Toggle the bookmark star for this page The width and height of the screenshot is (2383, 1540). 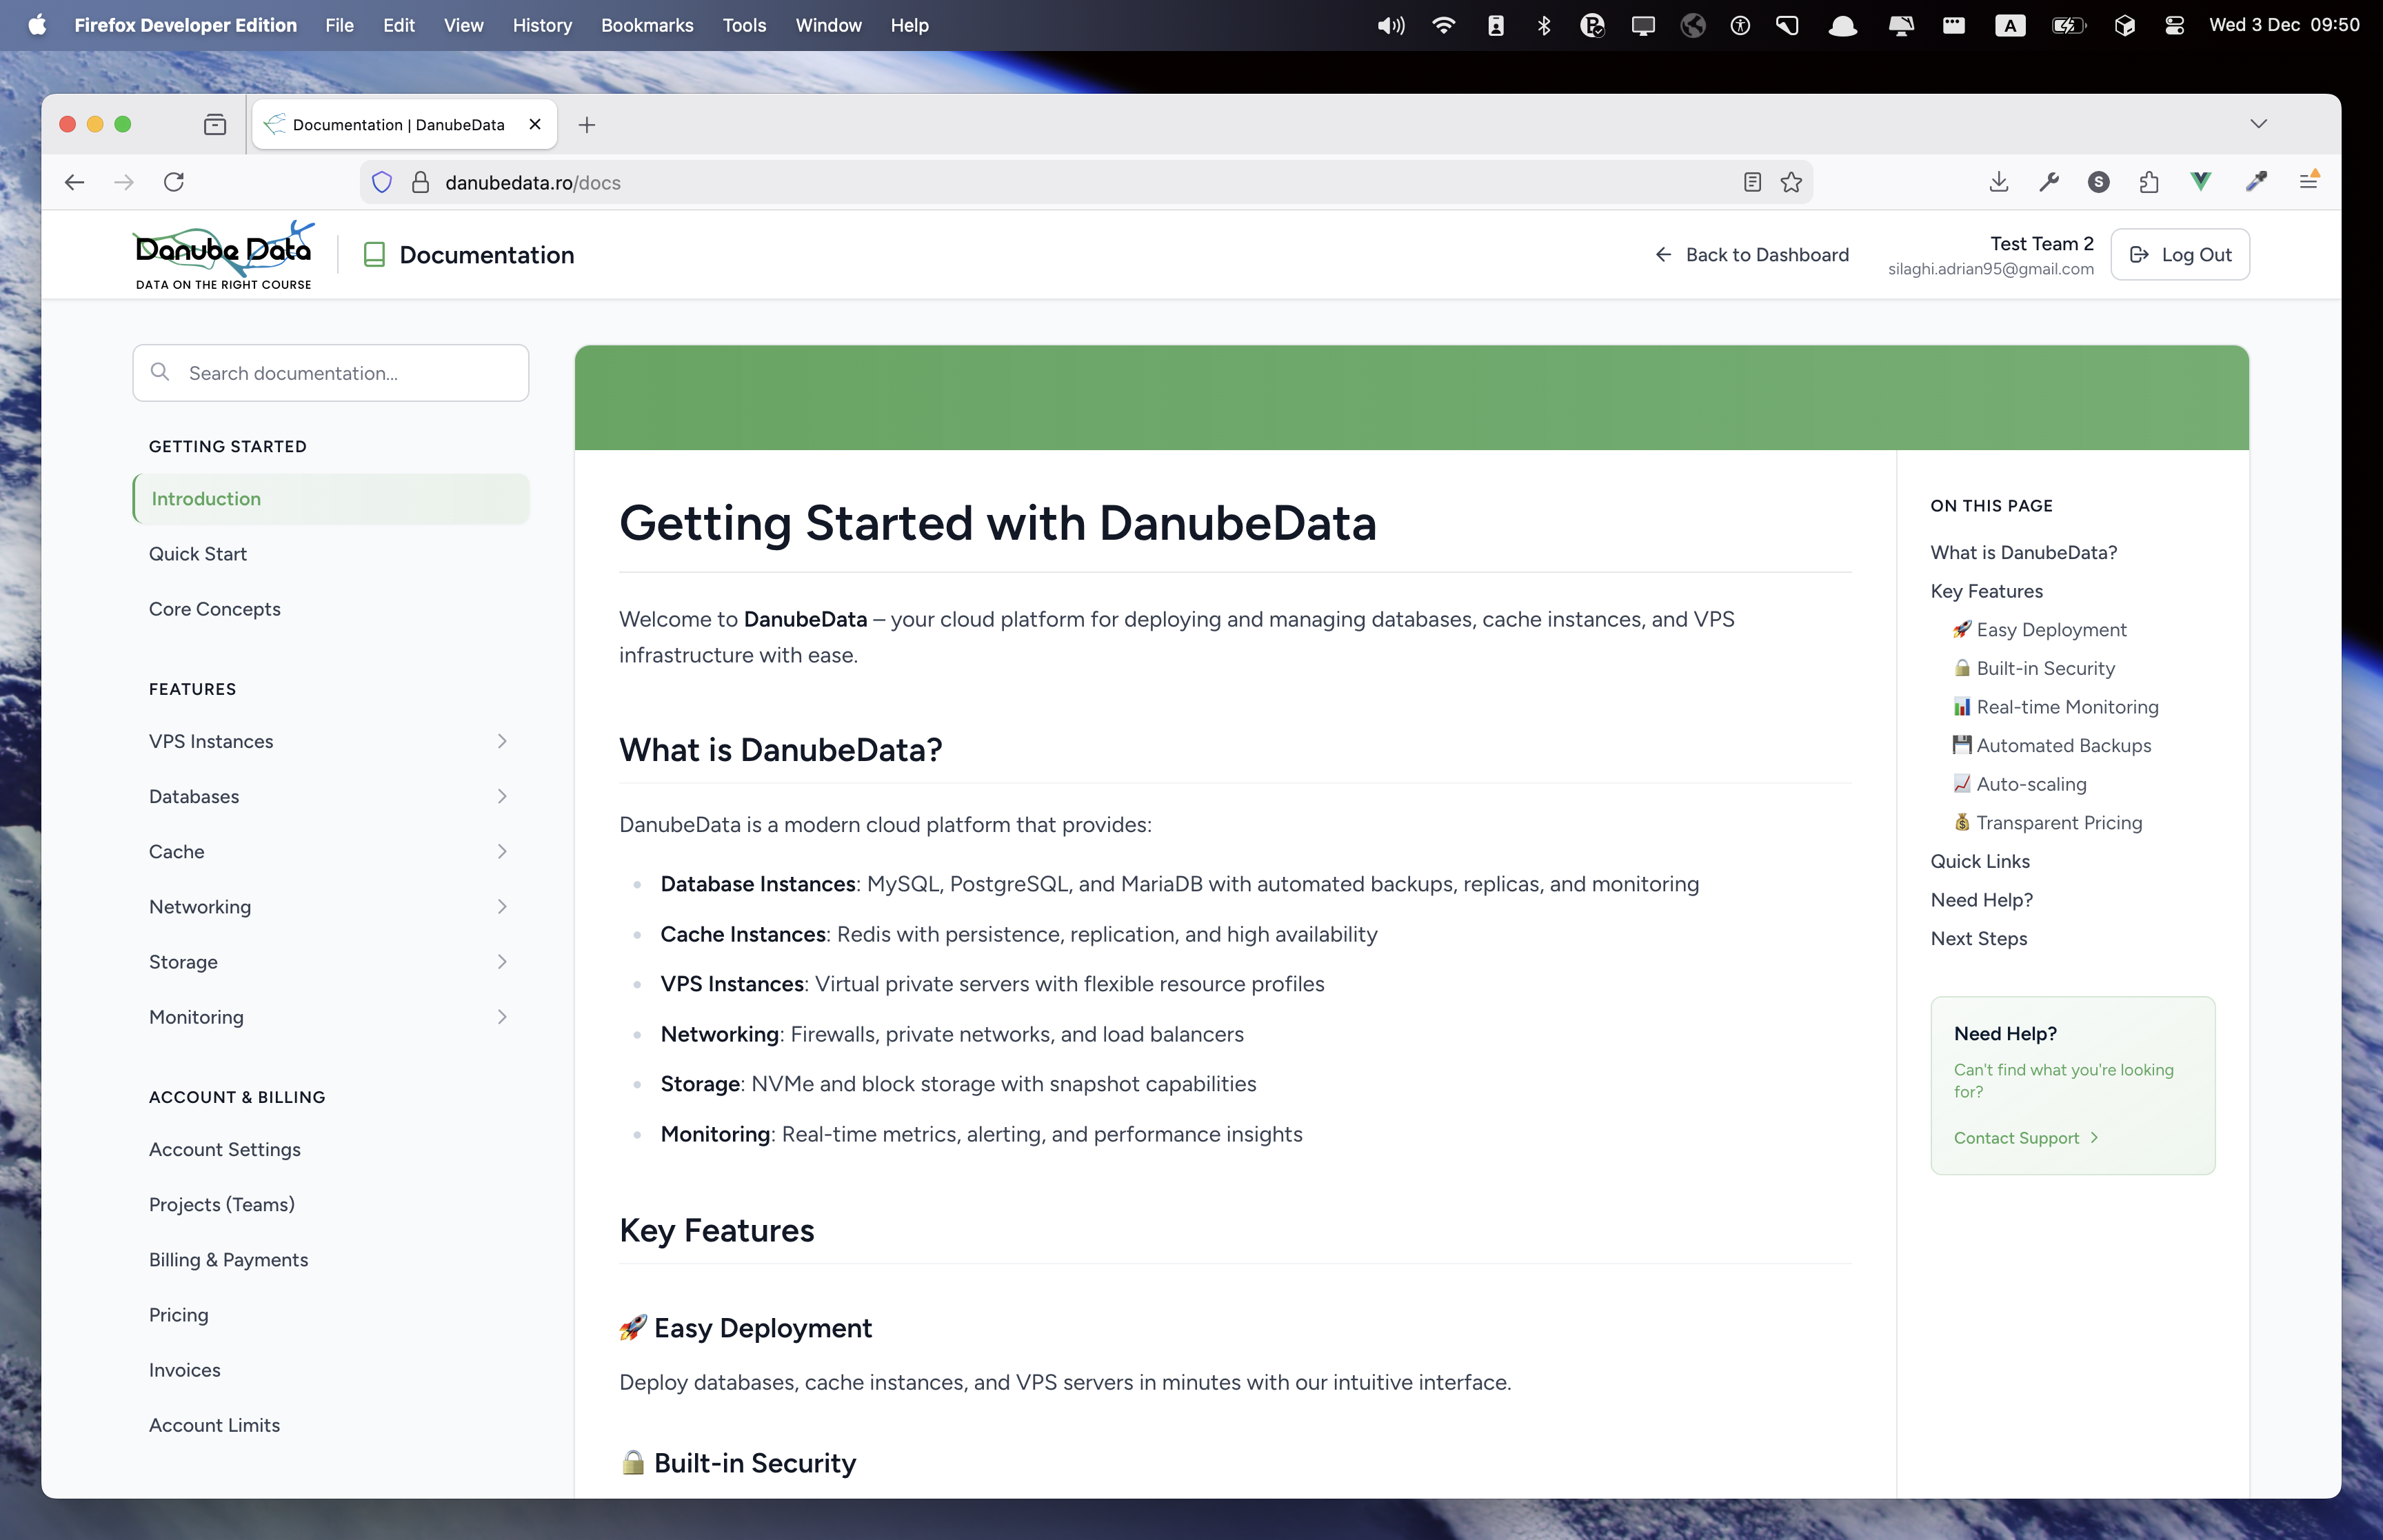[x=1790, y=182]
